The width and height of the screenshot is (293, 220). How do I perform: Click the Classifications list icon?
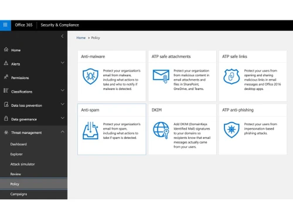point(6,91)
